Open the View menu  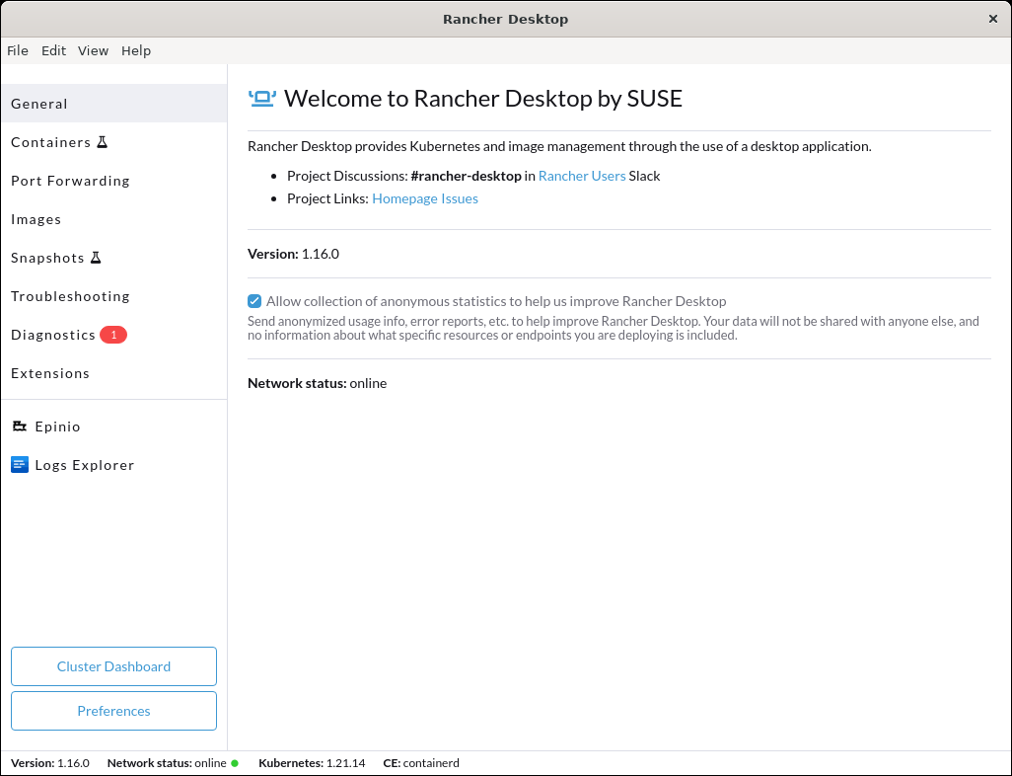93,50
